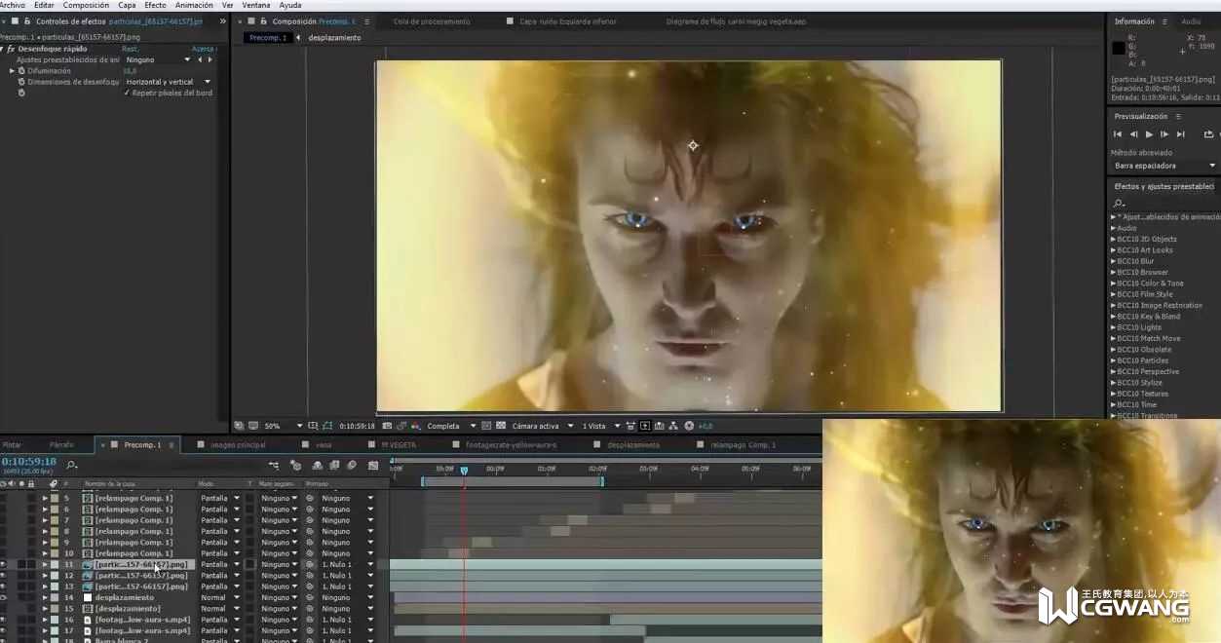
Task: Show channel and color management settings
Action: 416,426
